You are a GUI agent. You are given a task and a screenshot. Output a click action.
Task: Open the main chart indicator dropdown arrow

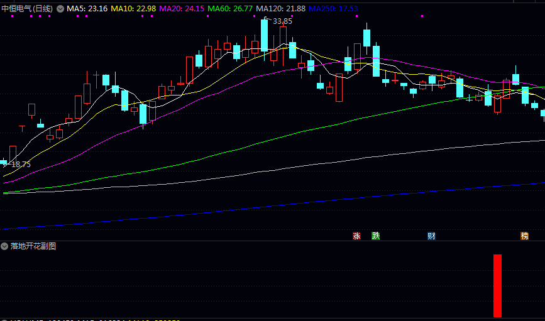(x=60, y=9)
